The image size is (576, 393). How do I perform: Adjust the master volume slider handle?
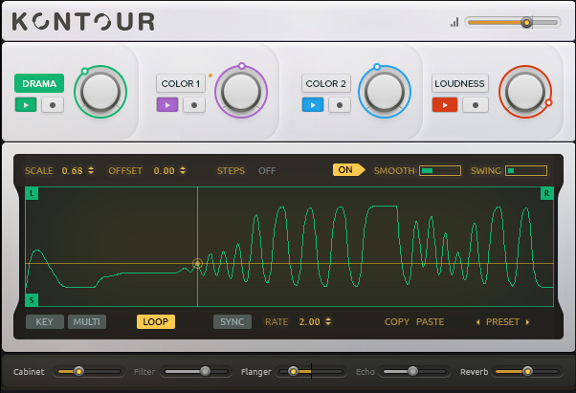526,22
